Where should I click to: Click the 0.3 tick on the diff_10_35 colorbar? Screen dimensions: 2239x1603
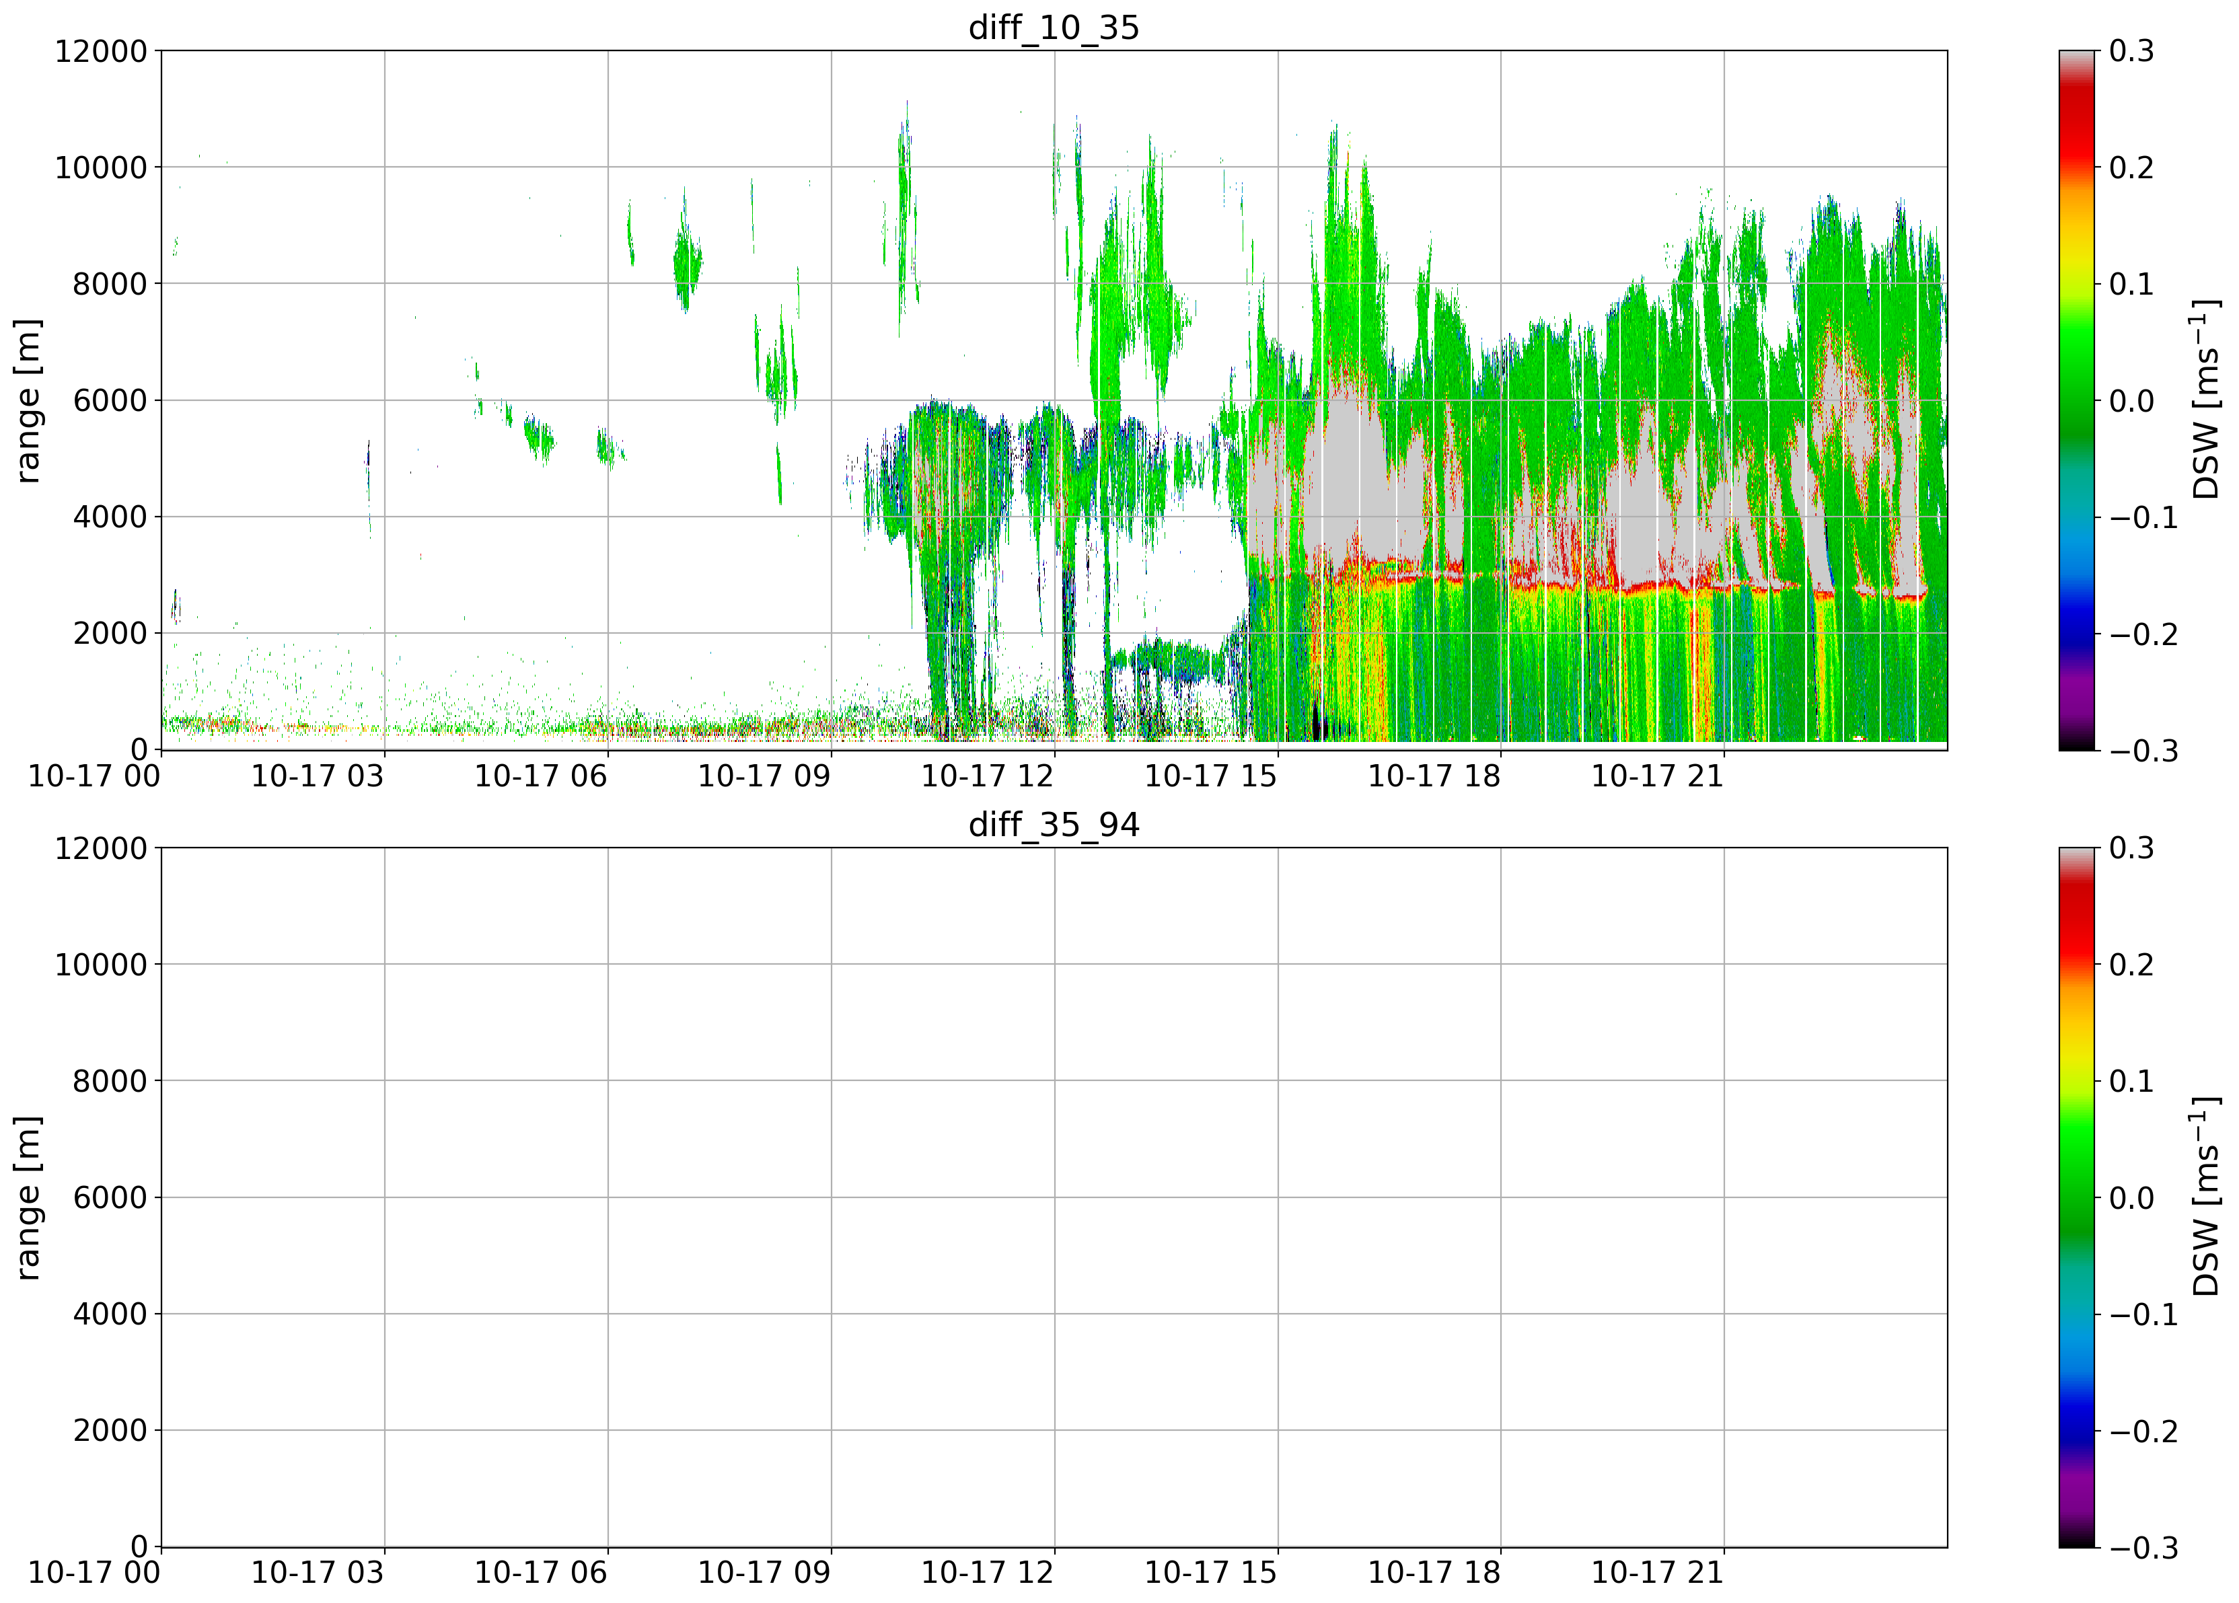(x=2131, y=50)
